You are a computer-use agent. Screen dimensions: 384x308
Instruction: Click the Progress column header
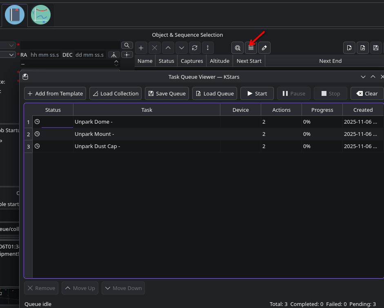(x=322, y=110)
